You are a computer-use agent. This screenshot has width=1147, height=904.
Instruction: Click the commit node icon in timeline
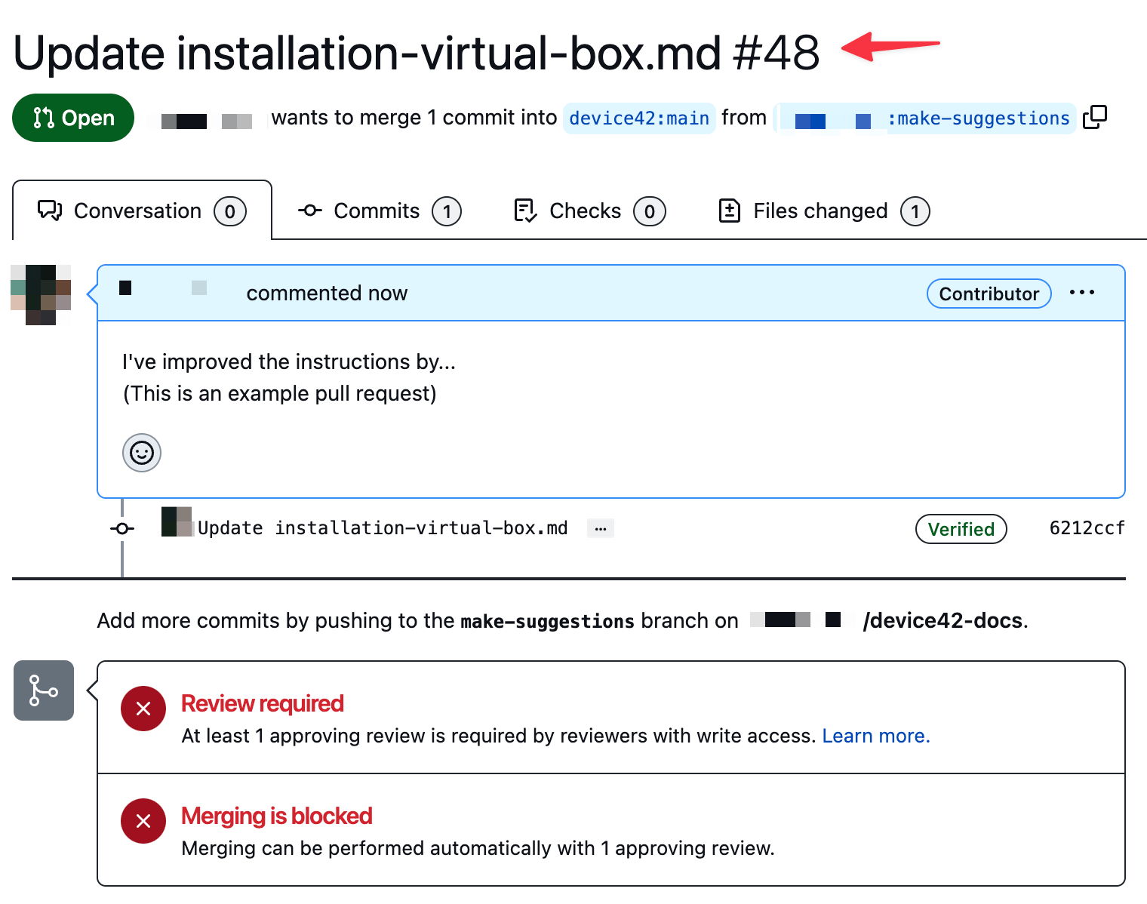122,529
